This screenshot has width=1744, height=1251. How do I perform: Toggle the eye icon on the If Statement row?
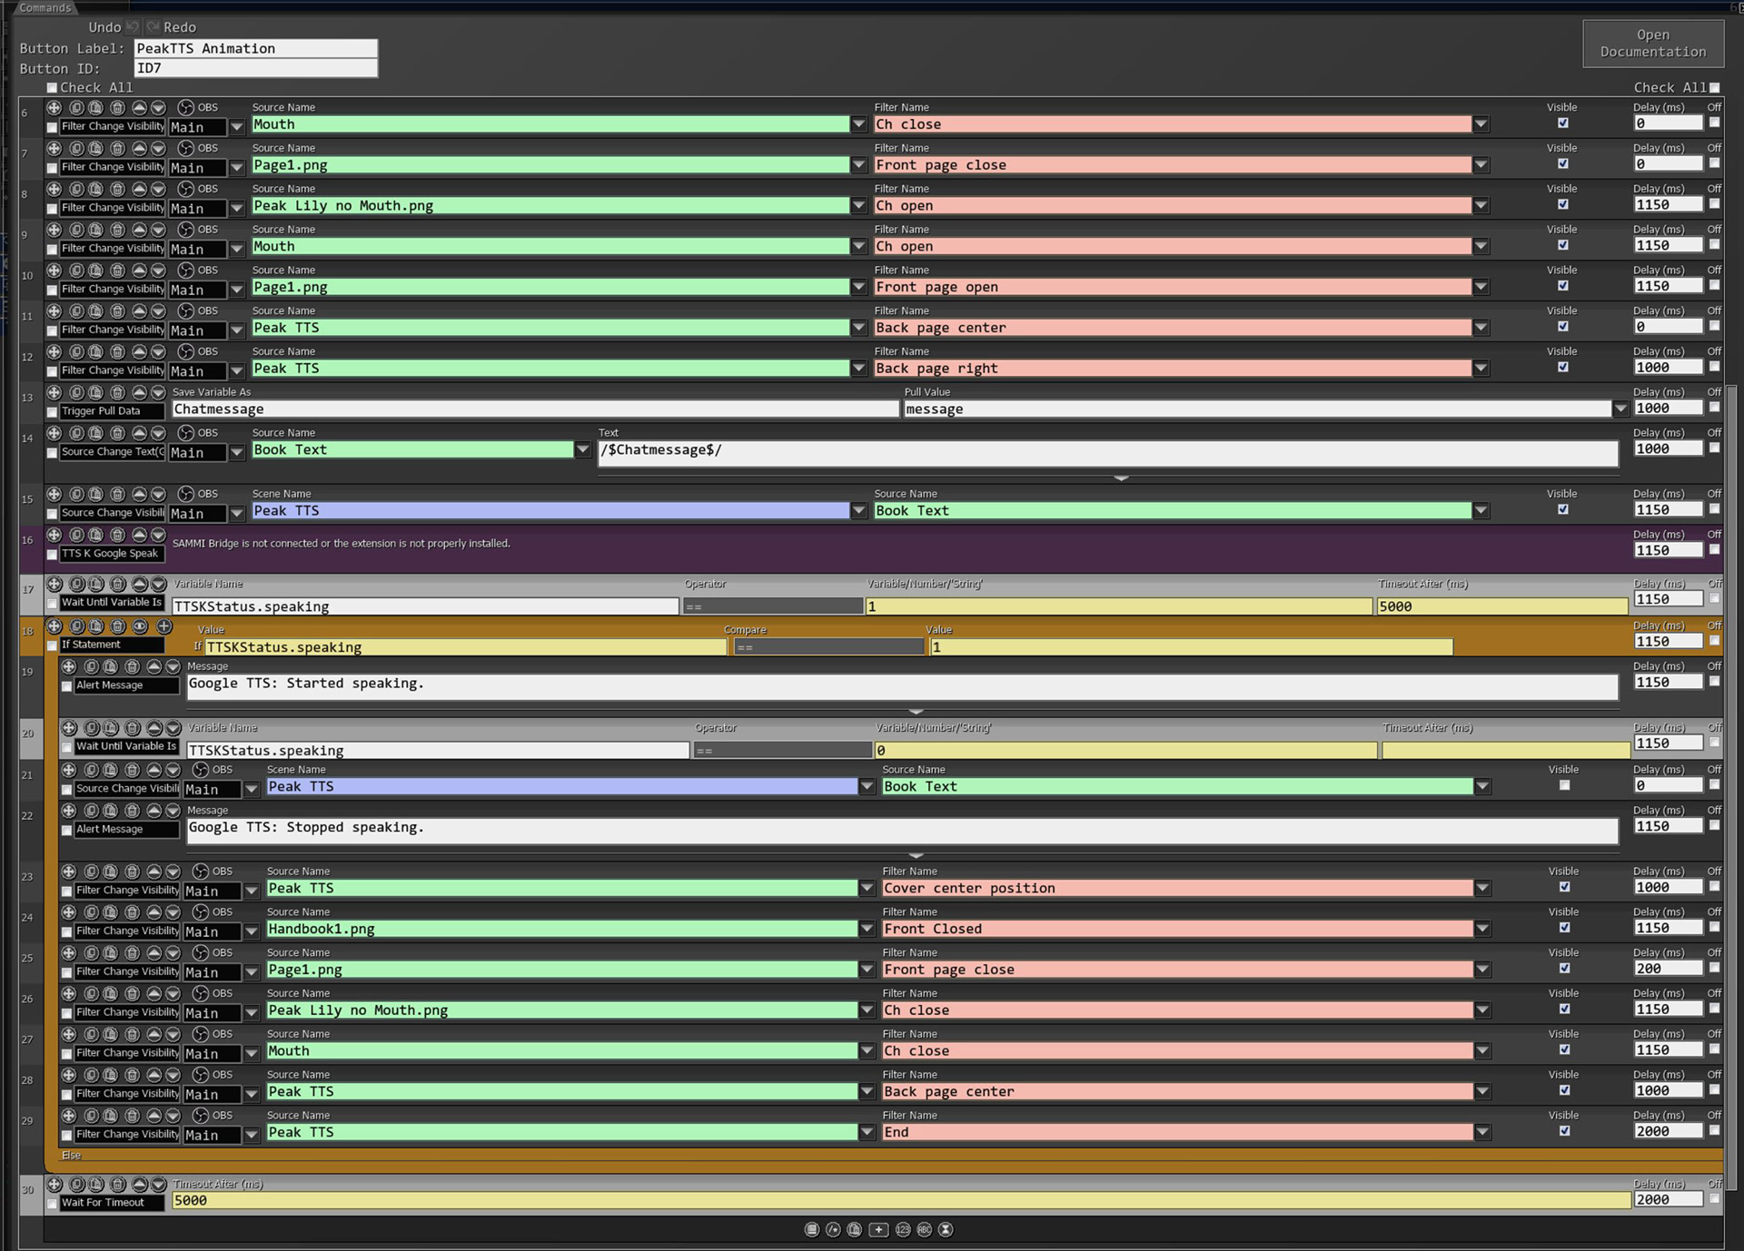click(140, 626)
